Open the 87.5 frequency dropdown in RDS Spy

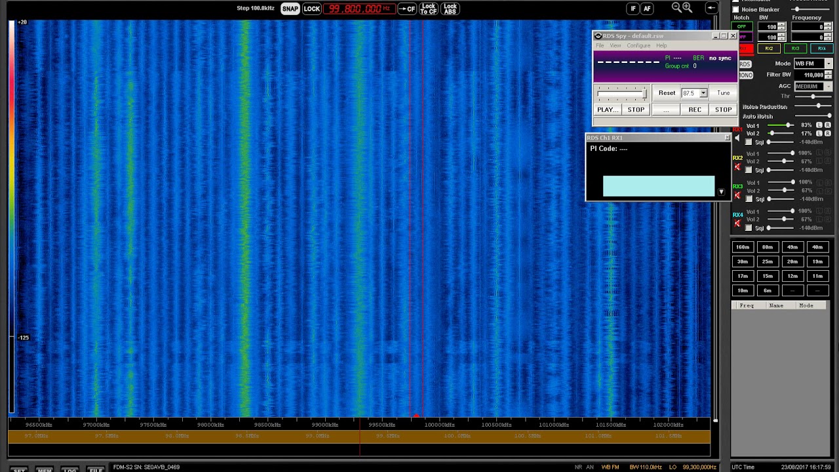point(703,93)
